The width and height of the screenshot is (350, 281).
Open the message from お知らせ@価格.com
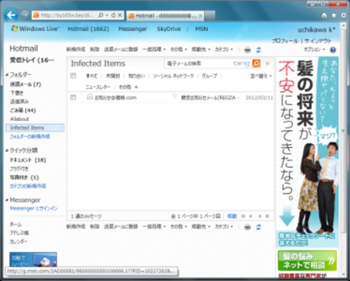[115, 98]
